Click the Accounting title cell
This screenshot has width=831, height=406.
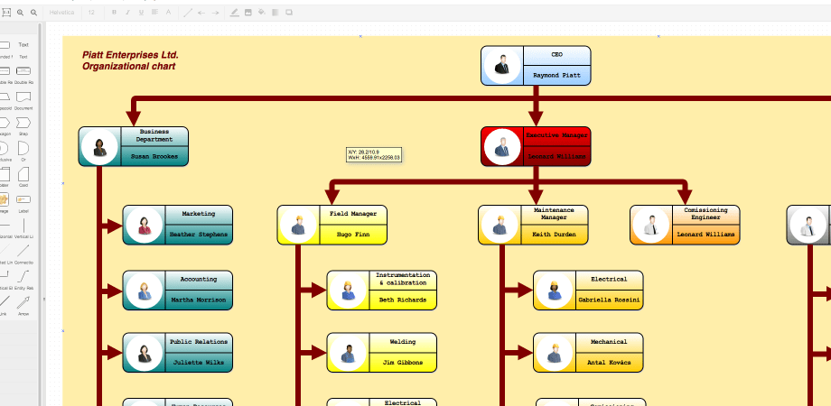199,280
